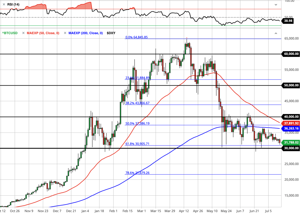Select the Fibonacci 23.6% 51,884.89 label

point(137,78)
